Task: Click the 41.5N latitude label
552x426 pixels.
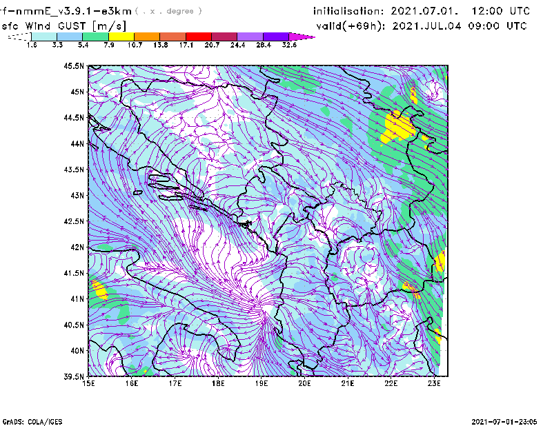Action: [74, 273]
